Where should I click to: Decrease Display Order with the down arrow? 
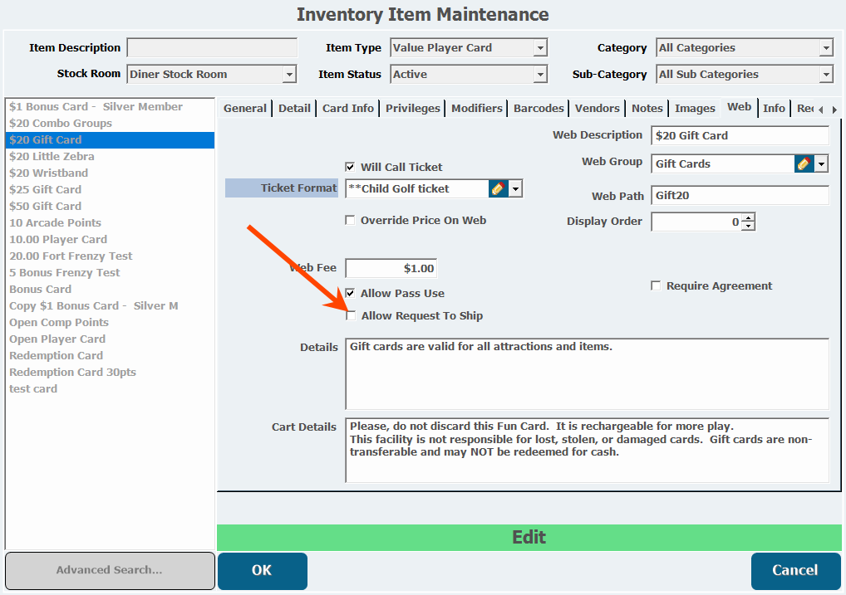pyautogui.click(x=748, y=226)
